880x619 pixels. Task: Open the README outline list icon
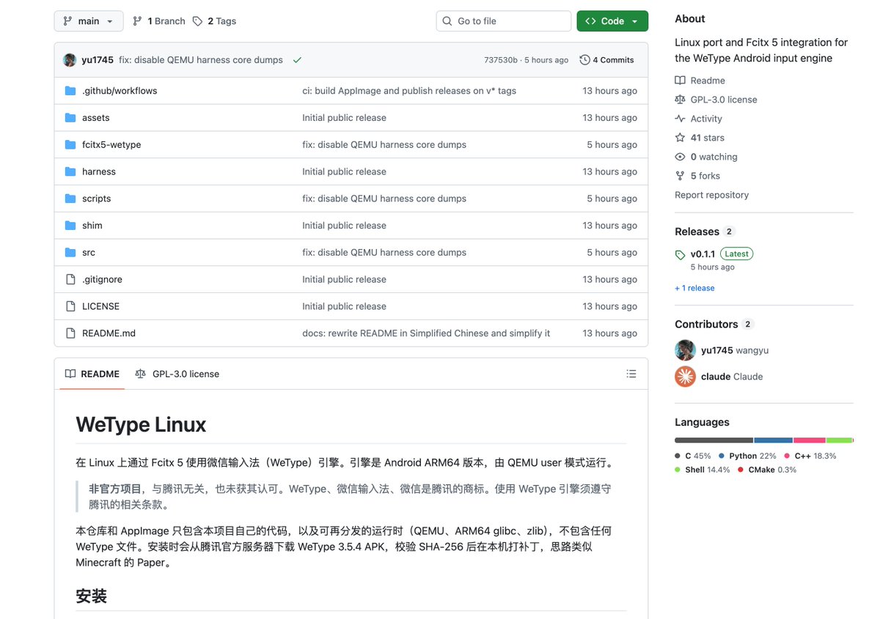coord(631,374)
